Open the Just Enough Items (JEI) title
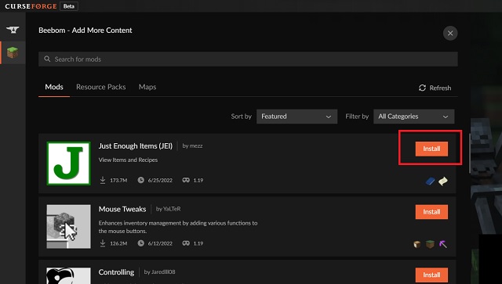This screenshot has height=284, width=502. pos(136,146)
